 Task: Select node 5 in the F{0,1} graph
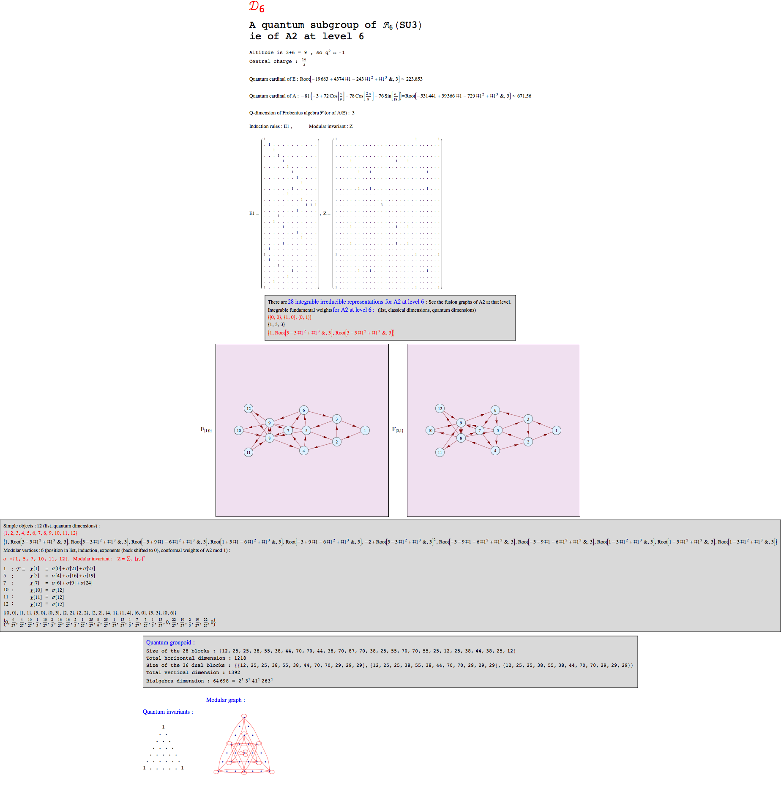[498, 430]
